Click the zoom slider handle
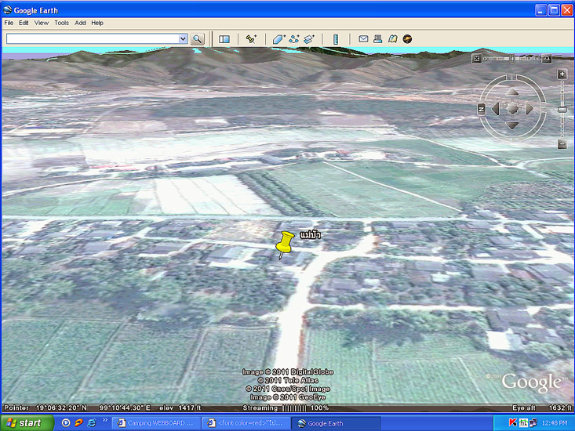This screenshot has width=575, height=431. click(562, 110)
